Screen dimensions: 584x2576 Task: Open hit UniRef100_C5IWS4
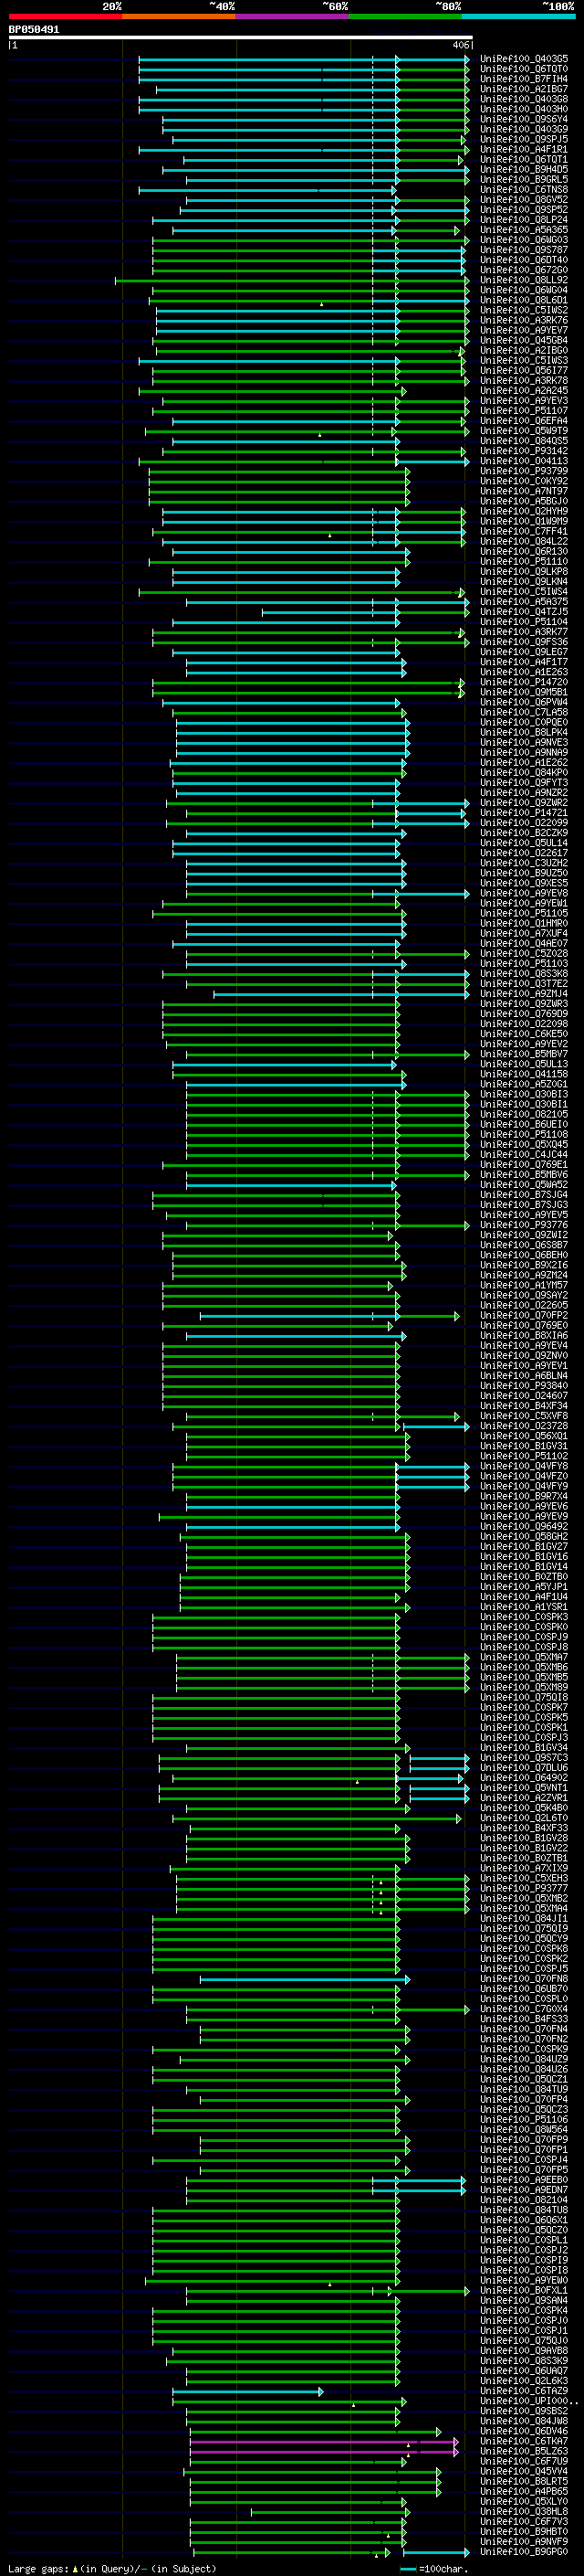tap(524, 592)
